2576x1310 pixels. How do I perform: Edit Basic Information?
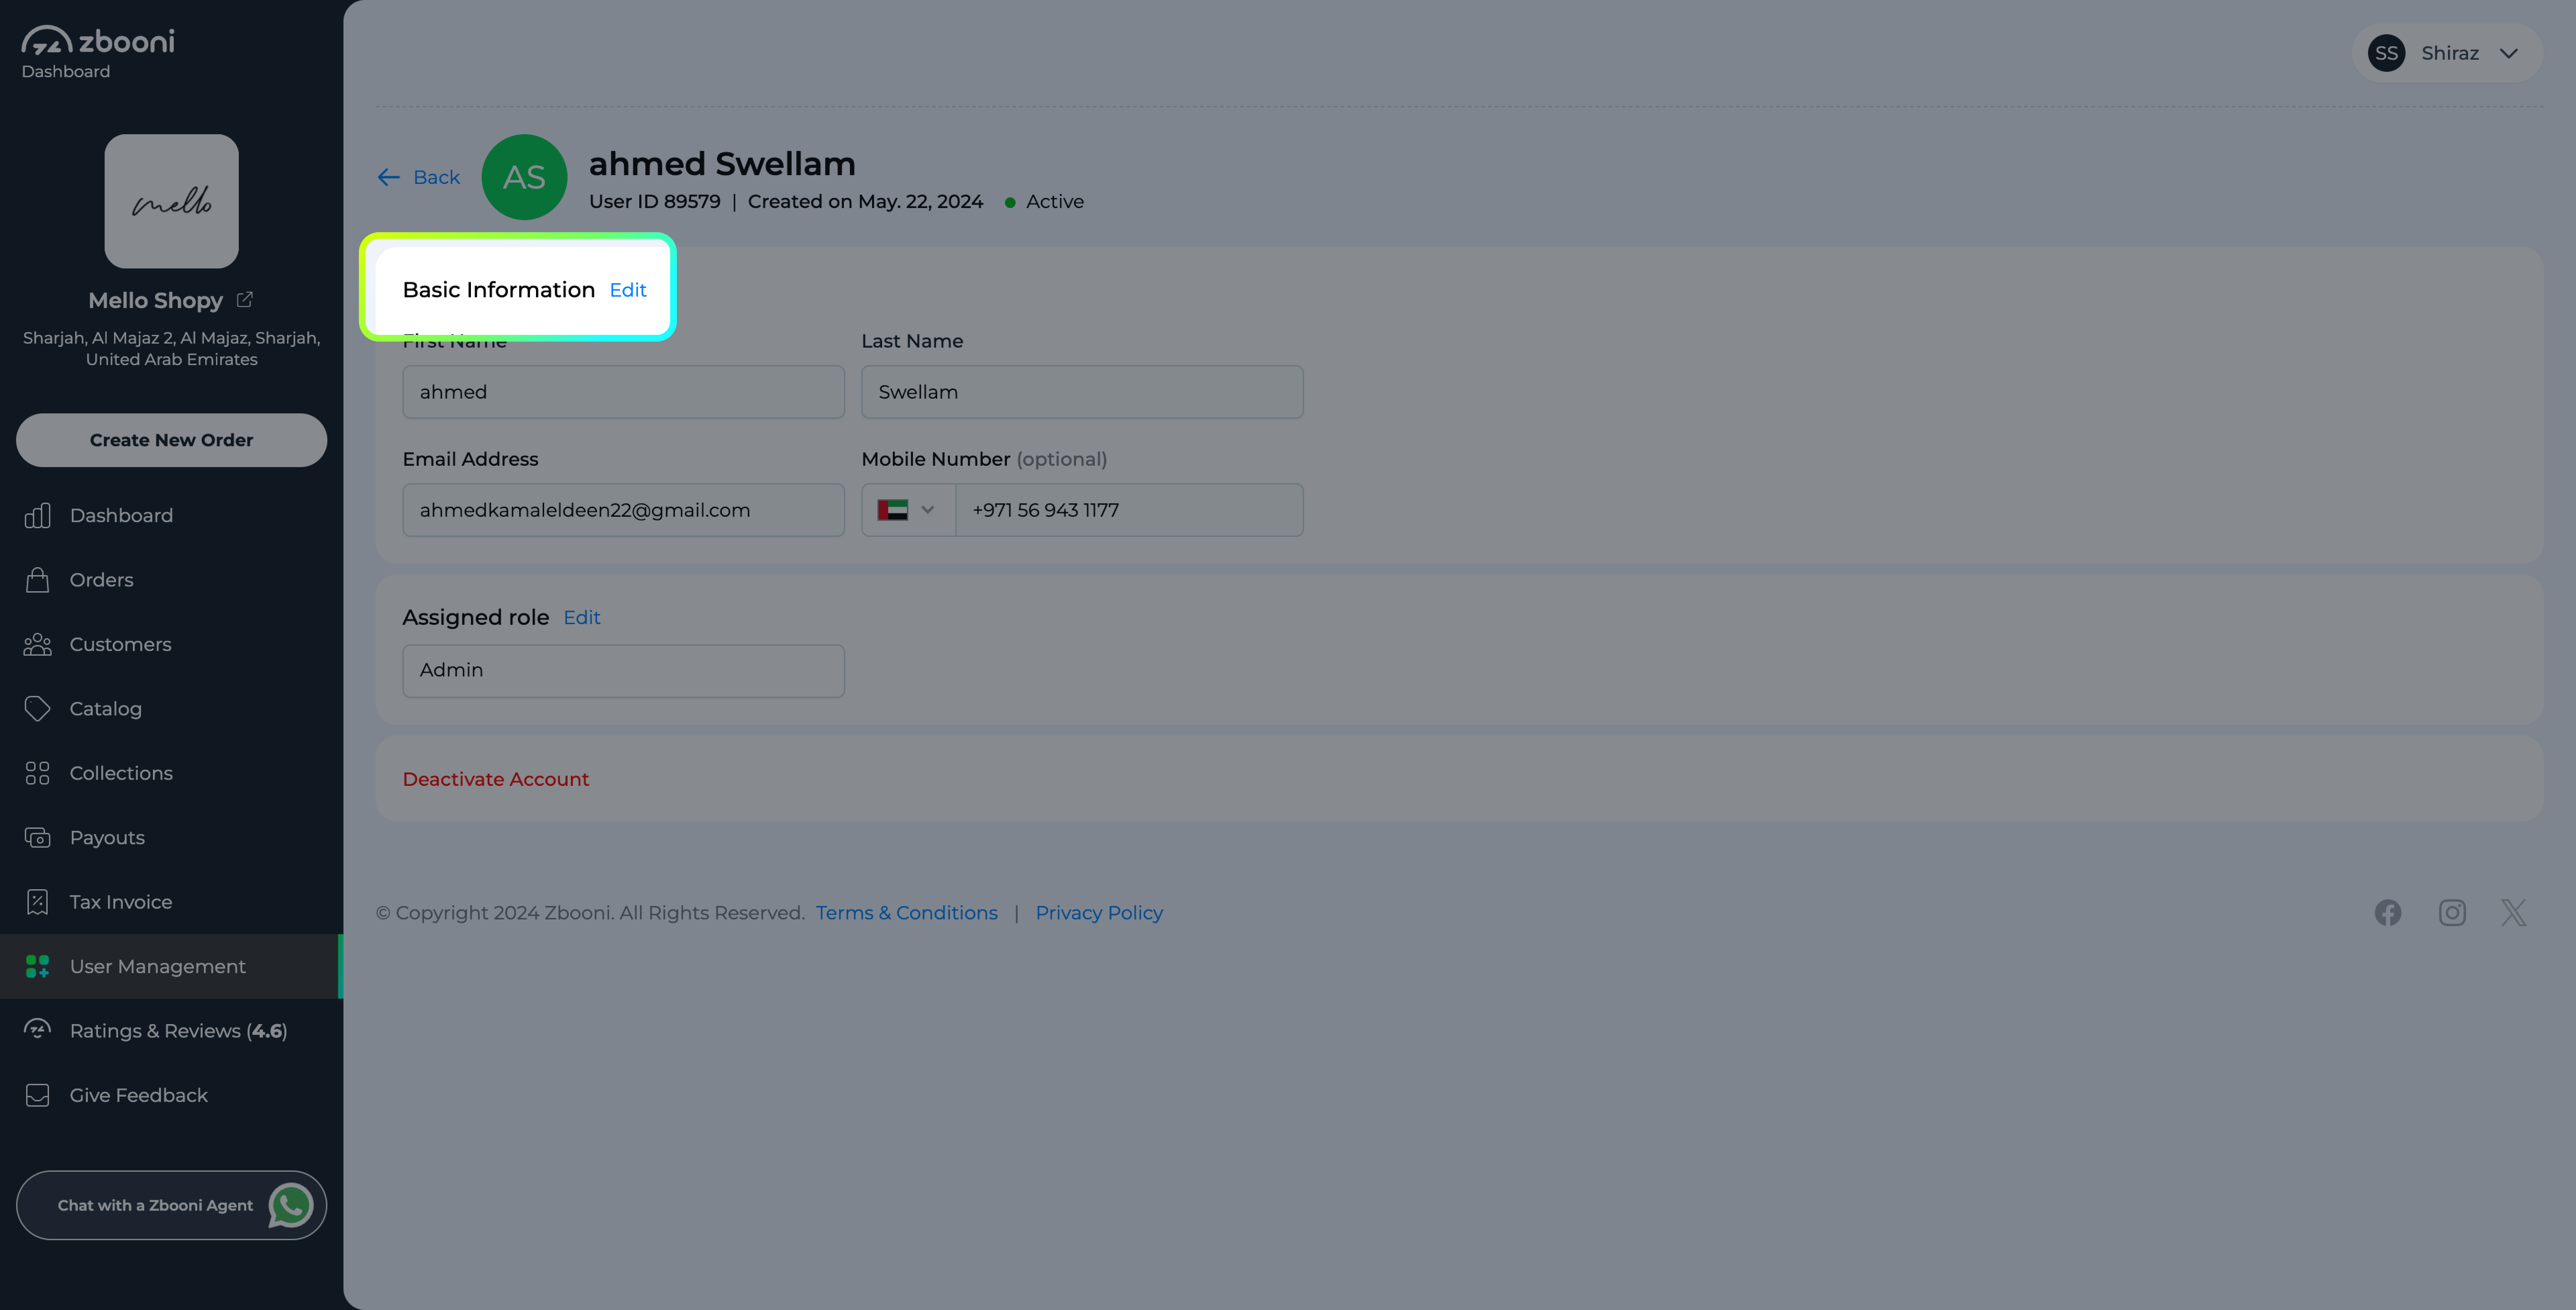click(x=628, y=290)
